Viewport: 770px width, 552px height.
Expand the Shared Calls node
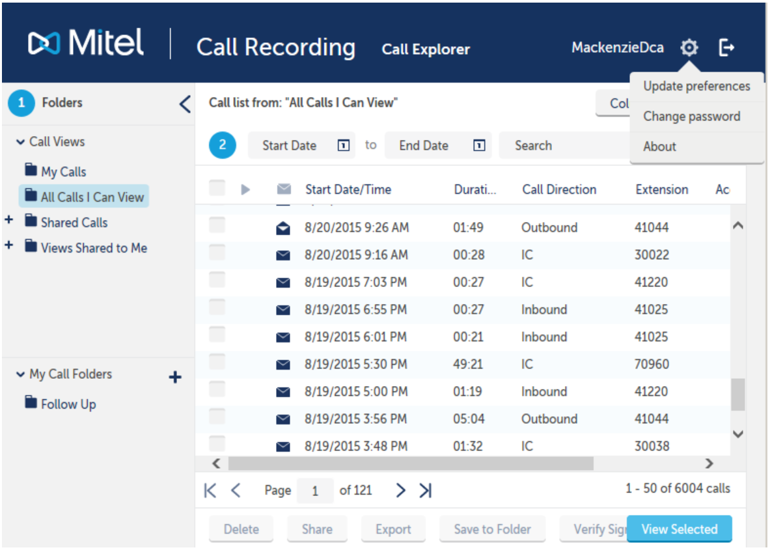coord(9,219)
